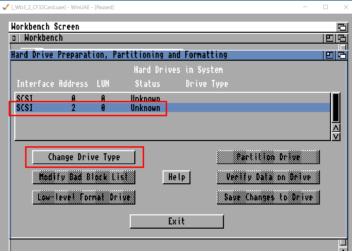The image size is (352, 251).
Task: Click the depth gadget on Workbench Screen bar
Action: click(342, 27)
